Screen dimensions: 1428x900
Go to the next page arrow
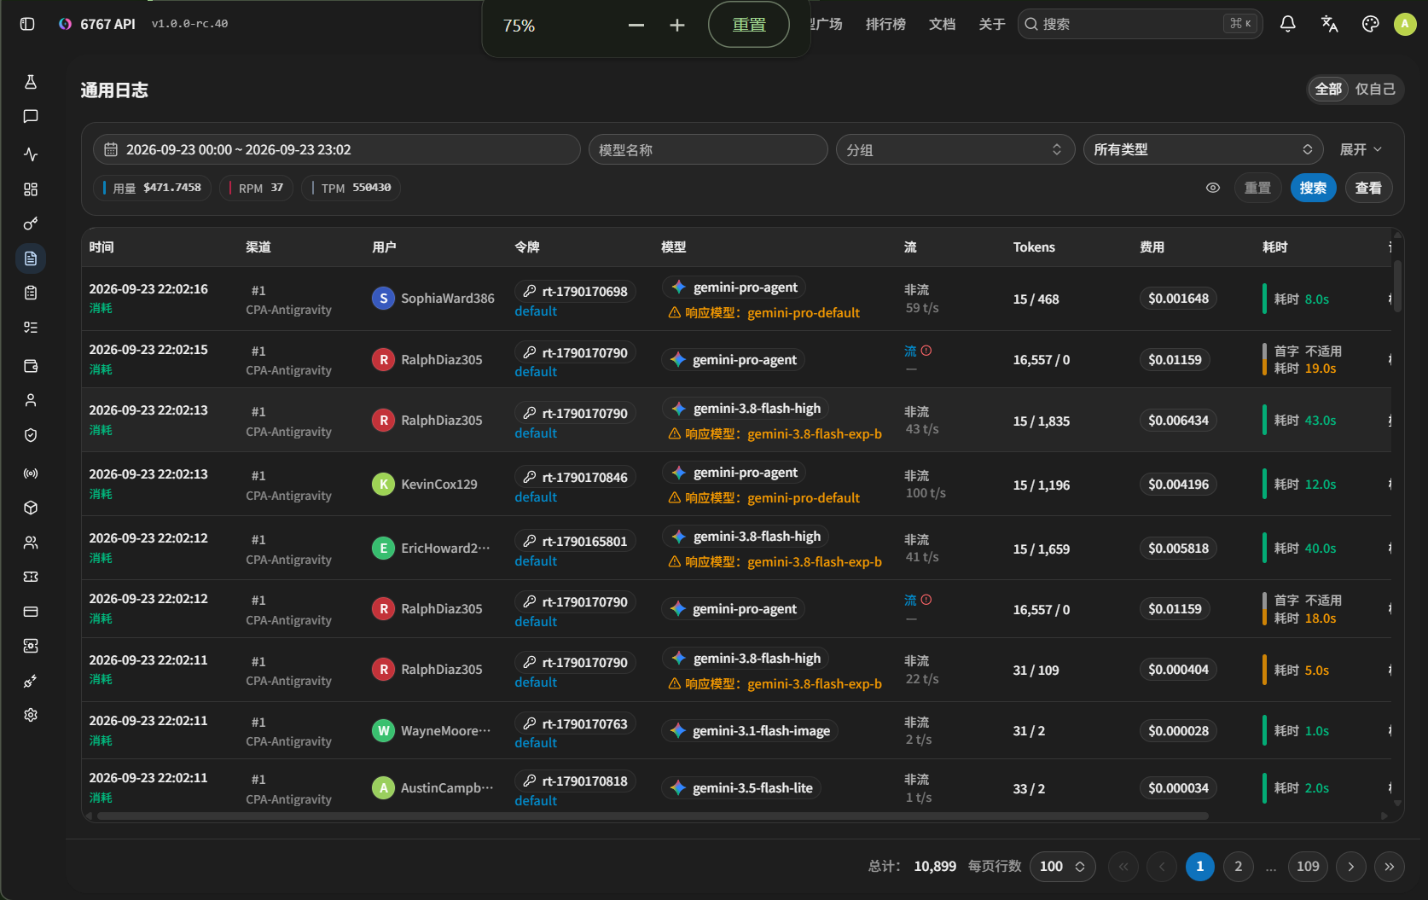tap(1351, 867)
